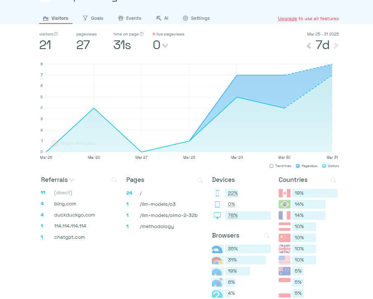Image resolution: width=373 pixels, height=299 pixels.
Task: Click the 78% desktop device bar
Action: [248, 215]
